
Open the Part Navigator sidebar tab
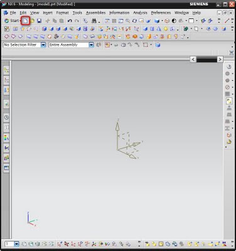click(x=6, y=80)
